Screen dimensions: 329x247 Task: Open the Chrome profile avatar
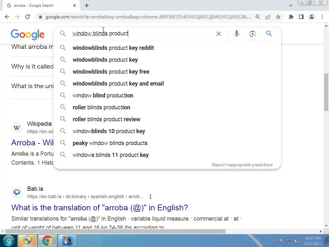click(x=312, y=17)
